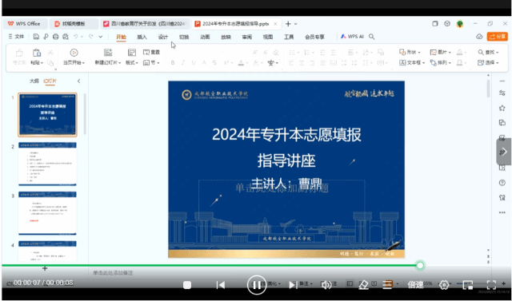Image resolution: width=512 pixels, height=301 pixels.
Task: Mute the video player volume
Action: (x=326, y=285)
